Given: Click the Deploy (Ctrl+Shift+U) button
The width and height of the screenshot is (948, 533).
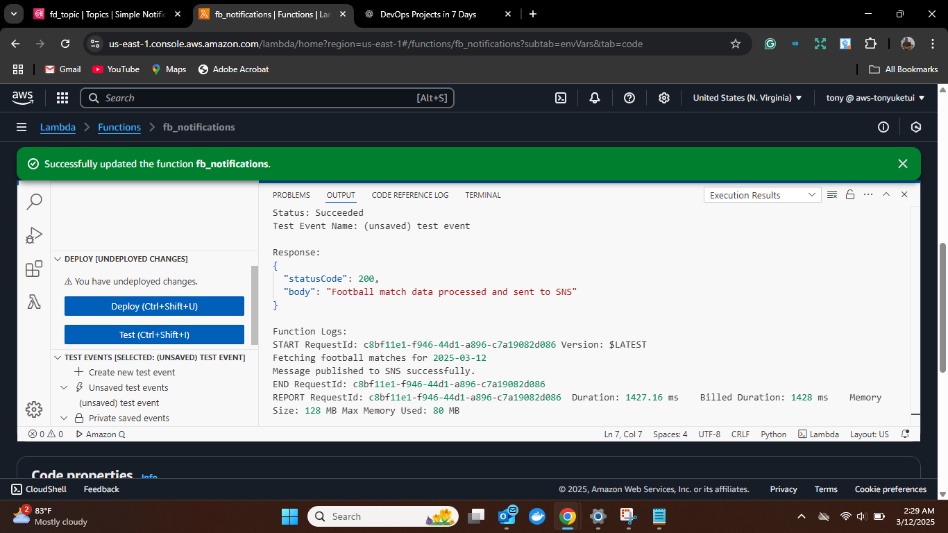Looking at the screenshot, I should [x=154, y=306].
